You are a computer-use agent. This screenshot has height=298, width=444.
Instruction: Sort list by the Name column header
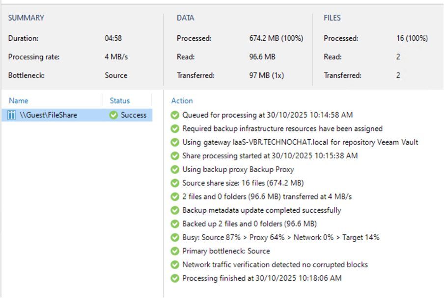click(x=19, y=100)
